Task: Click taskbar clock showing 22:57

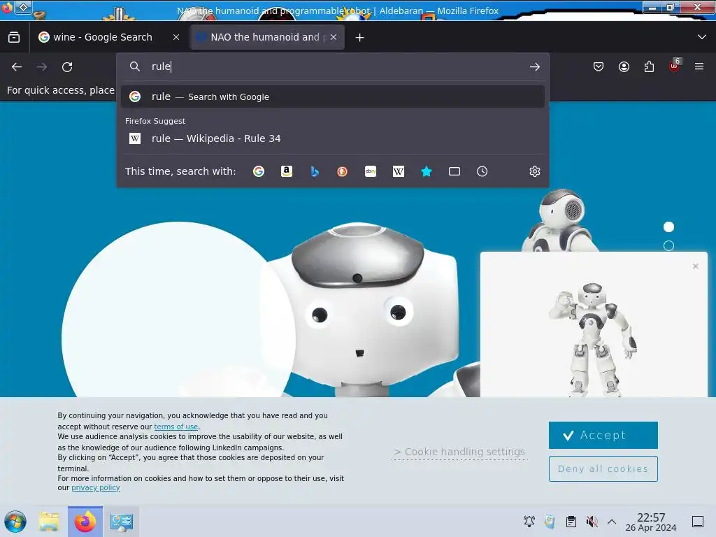Action: pos(651,522)
